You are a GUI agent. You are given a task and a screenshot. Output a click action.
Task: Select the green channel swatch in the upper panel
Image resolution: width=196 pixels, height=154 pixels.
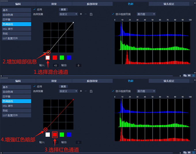coord(62,57)
